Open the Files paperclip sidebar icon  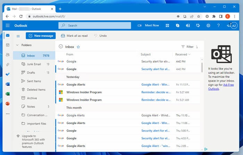[x=8, y=65]
